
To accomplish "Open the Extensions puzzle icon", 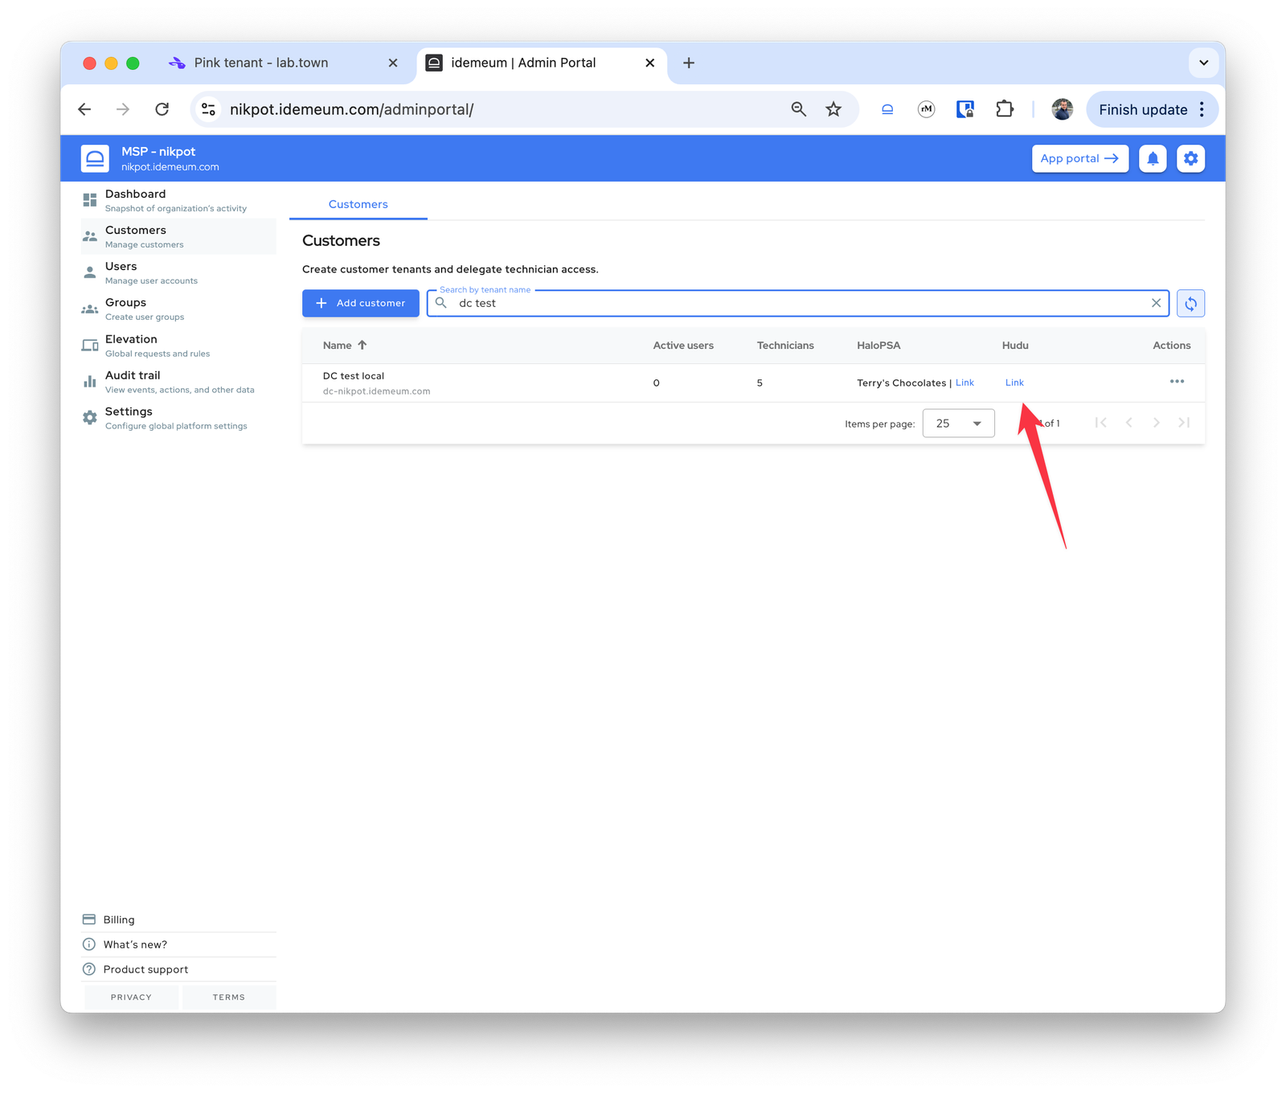I will 1005,109.
